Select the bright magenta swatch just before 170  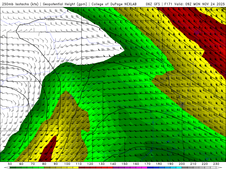click(144, 168)
